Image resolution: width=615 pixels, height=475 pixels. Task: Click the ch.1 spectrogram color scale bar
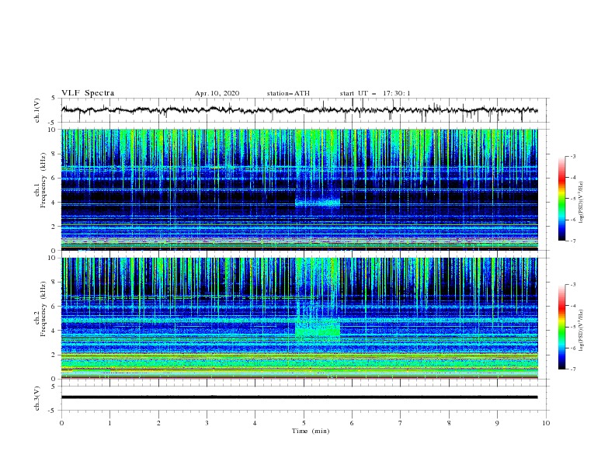click(x=561, y=199)
